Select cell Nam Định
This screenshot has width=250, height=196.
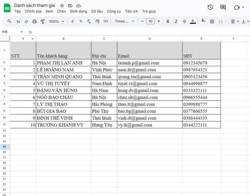coord(104,83)
